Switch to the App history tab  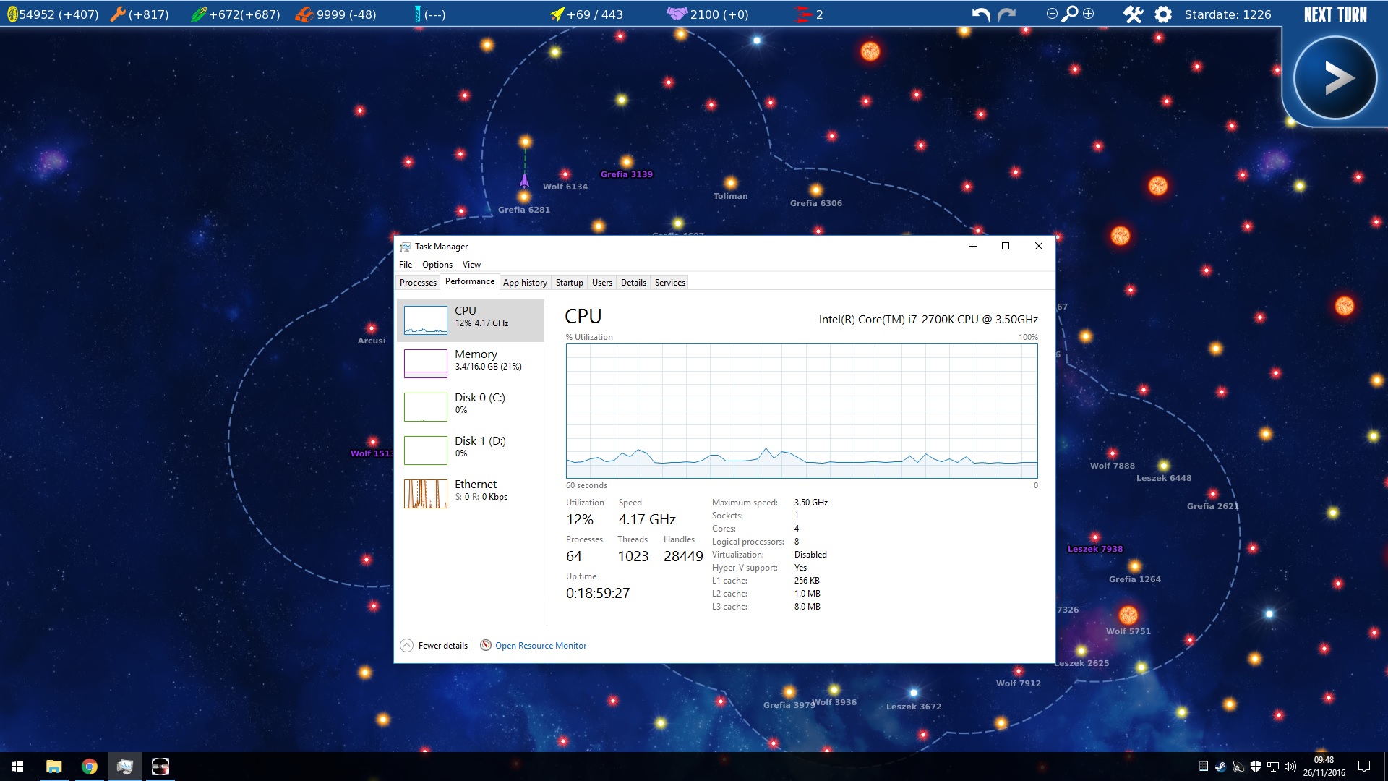[525, 283]
